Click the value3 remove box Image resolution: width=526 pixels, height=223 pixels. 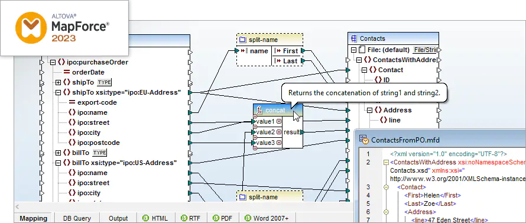point(279,143)
